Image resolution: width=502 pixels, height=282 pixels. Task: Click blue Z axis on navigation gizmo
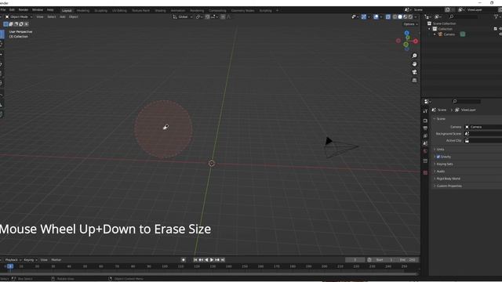(x=406, y=33)
